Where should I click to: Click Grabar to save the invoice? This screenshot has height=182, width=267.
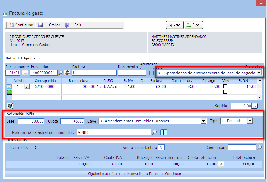click(55, 25)
